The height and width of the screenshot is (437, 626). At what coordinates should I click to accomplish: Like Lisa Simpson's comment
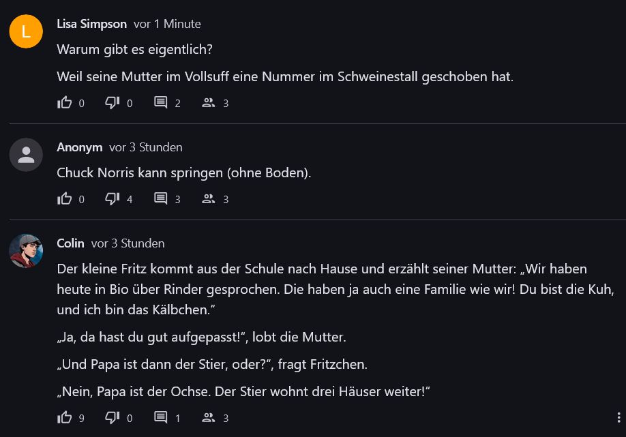(65, 103)
